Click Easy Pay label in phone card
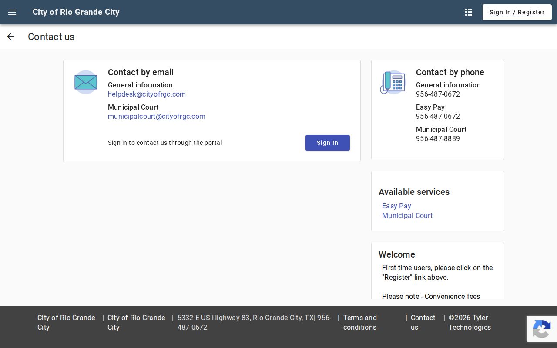 click(x=430, y=107)
